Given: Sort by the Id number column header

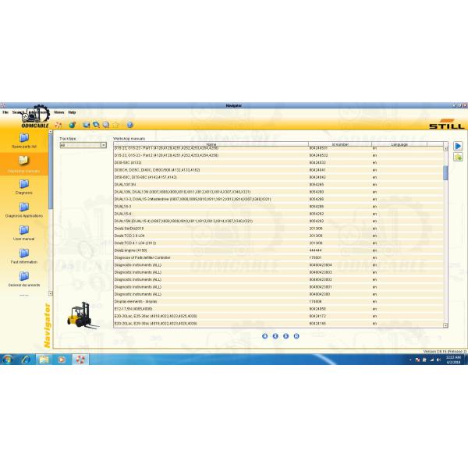Looking at the screenshot, I should pos(340,144).
